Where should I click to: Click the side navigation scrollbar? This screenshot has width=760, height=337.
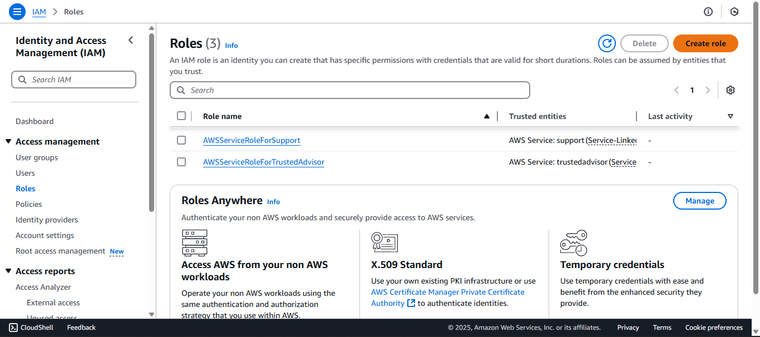pyautogui.click(x=152, y=122)
